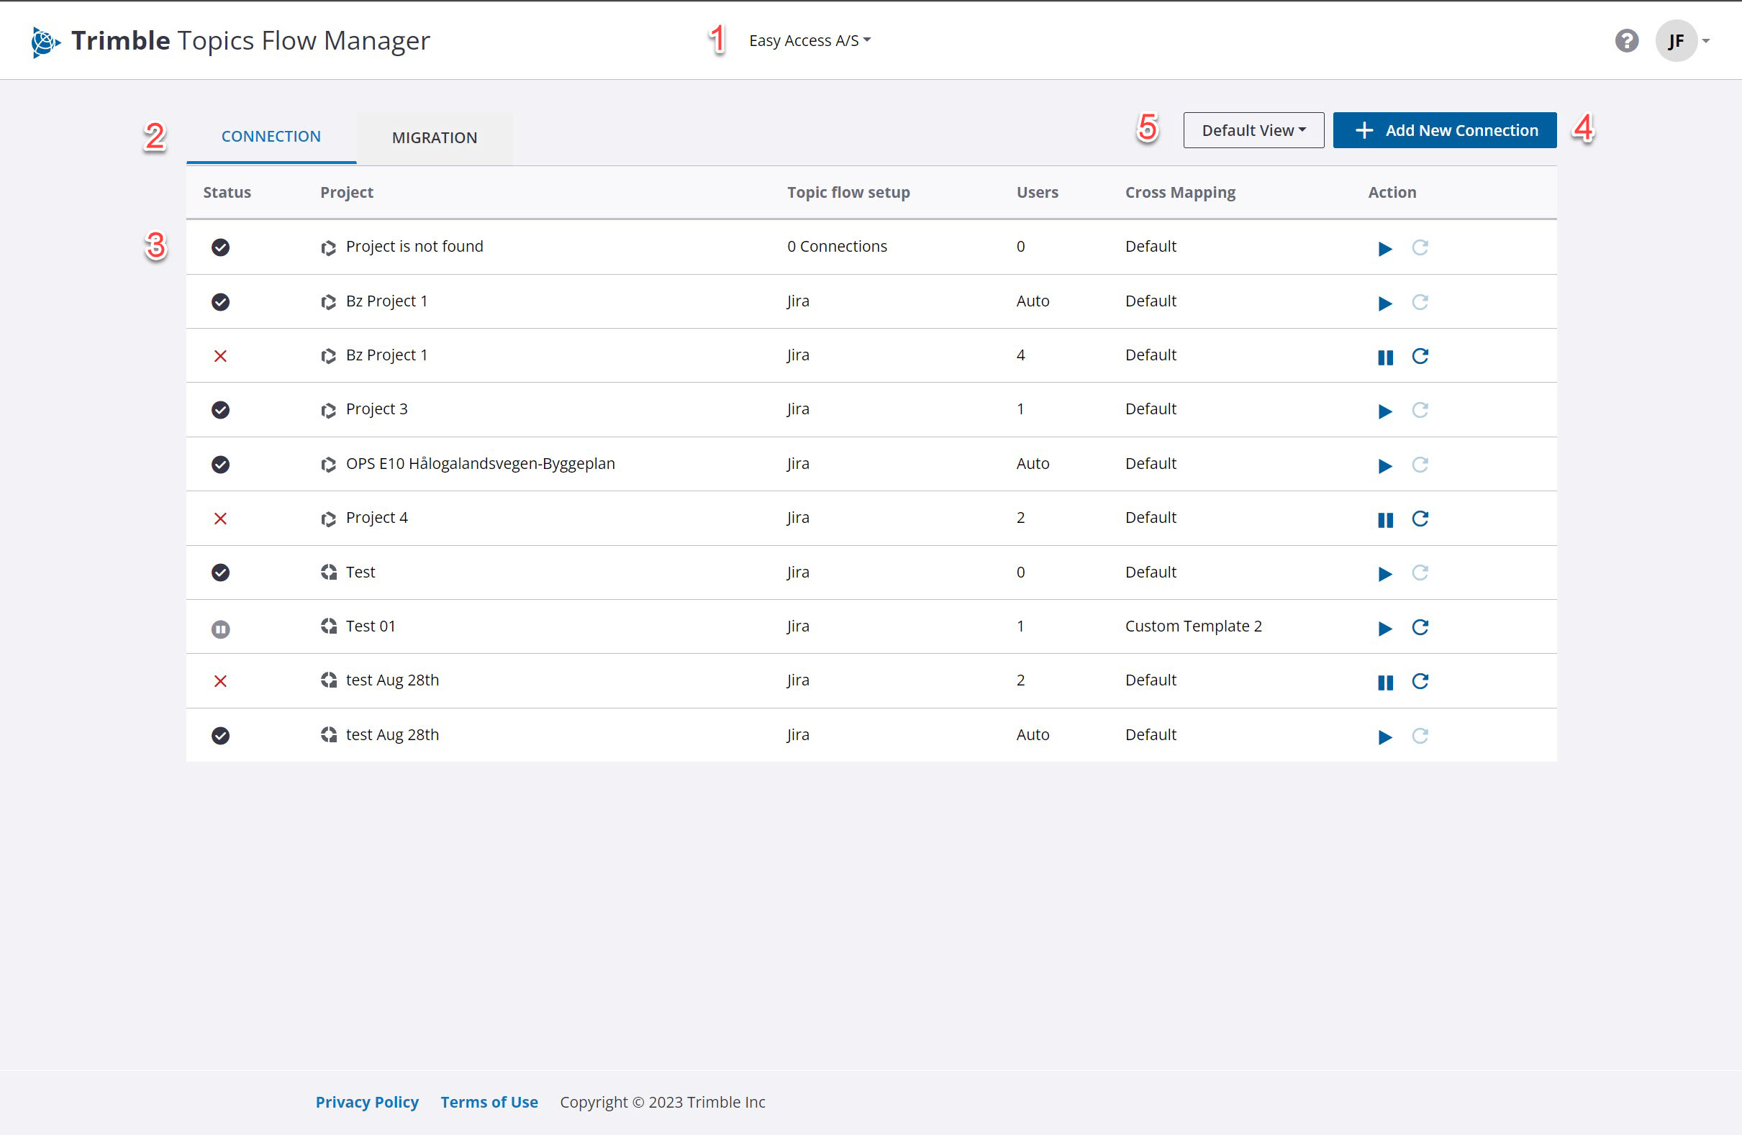
Task: Pause the Project 4 connection
Action: (1385, 519)
